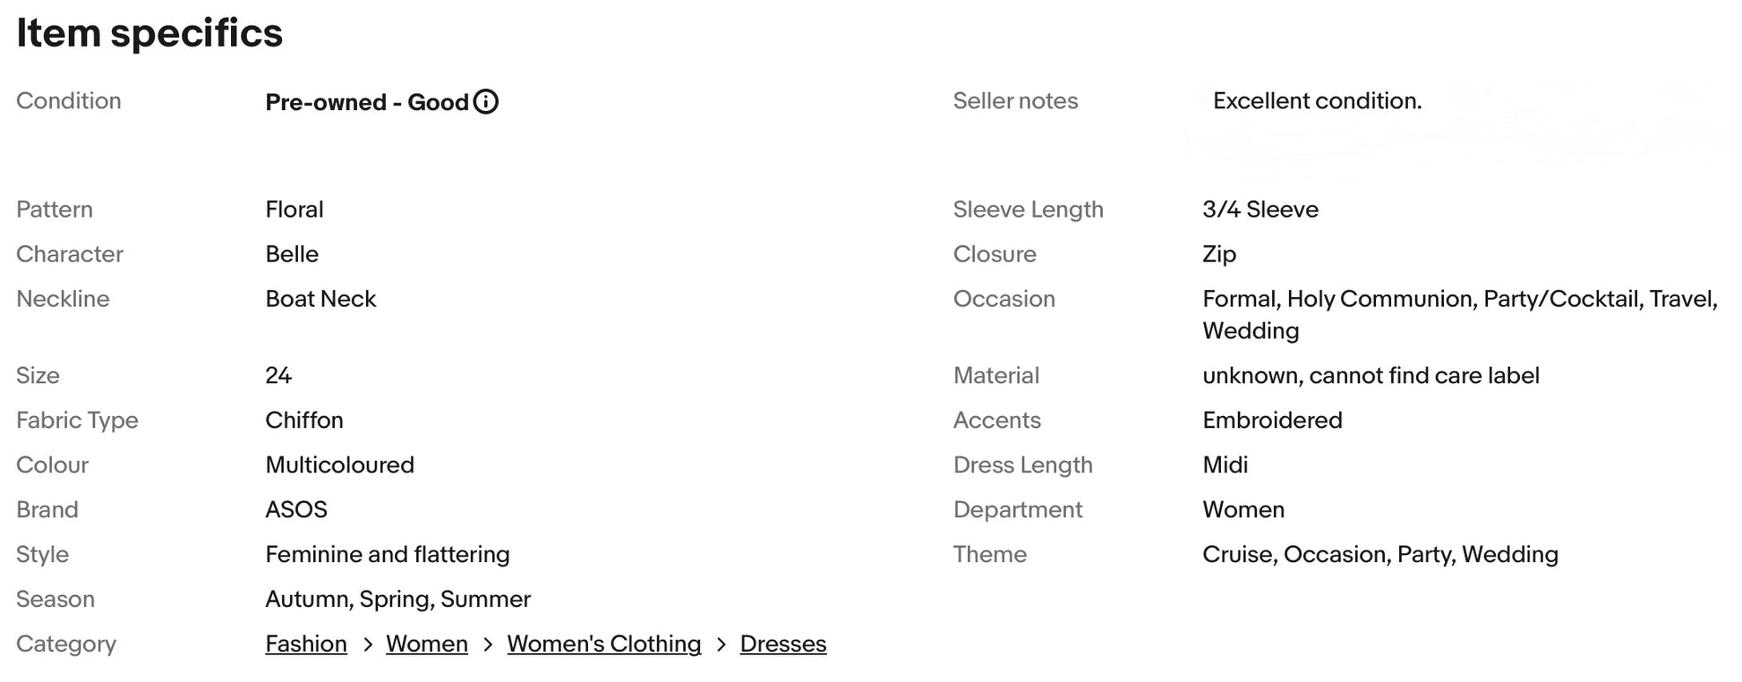Screen dimensions: 1742x682
Task: Click the Midi dress length value
Action: (1225, 465)
